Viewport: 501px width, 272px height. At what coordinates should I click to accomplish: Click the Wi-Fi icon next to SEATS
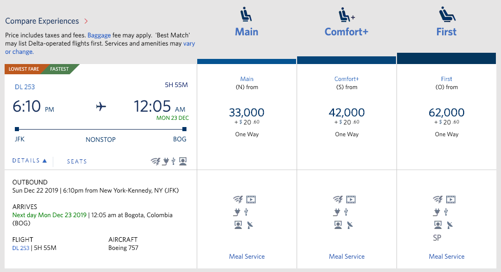tap(155, 161)
